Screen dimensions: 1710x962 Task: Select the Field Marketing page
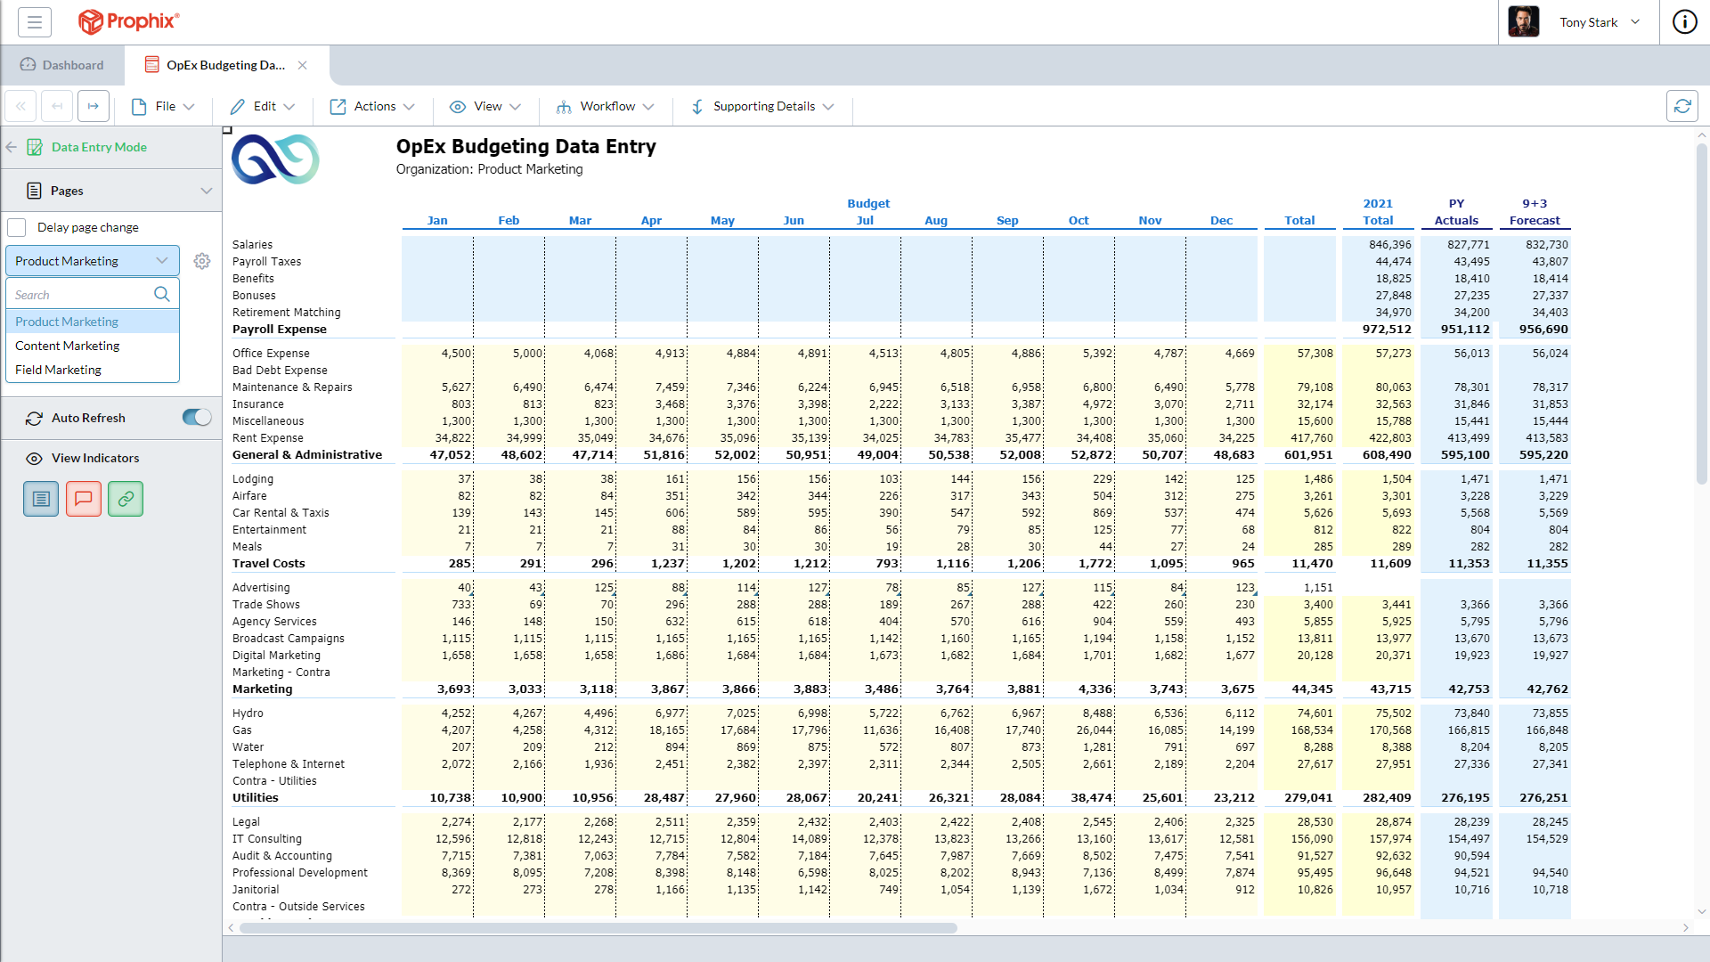pos(58,369)
